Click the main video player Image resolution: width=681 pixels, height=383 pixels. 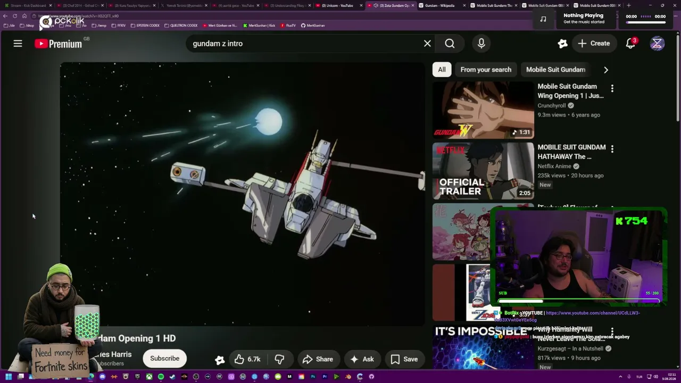(243, 194)
